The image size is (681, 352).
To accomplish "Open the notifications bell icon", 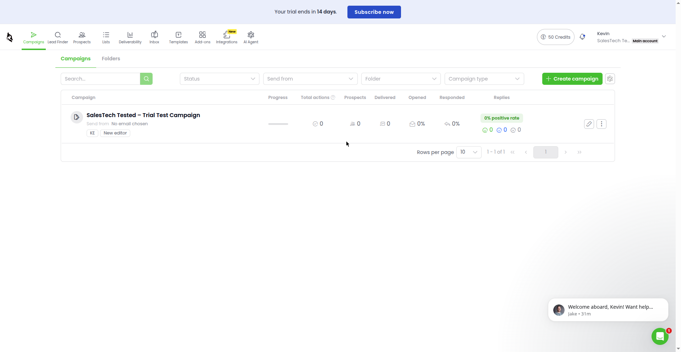I will tap(582, 37).
